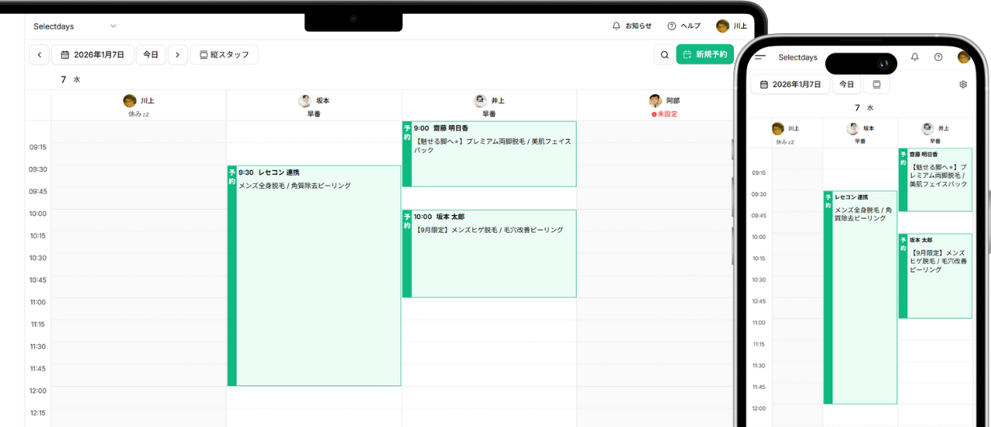Click the 09:15 time label on the laptop
This screenshot has height=427, width=991.
click(x=38, y=147)
